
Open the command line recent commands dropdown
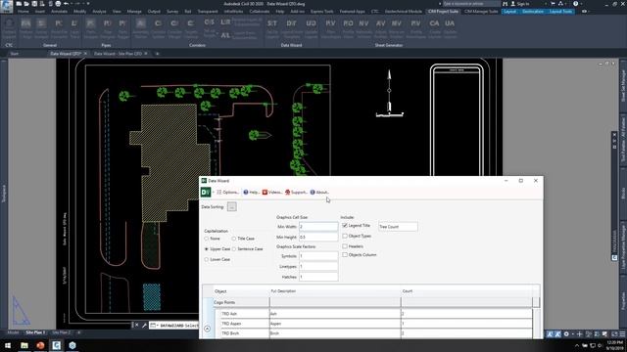(x=154, y=326)
